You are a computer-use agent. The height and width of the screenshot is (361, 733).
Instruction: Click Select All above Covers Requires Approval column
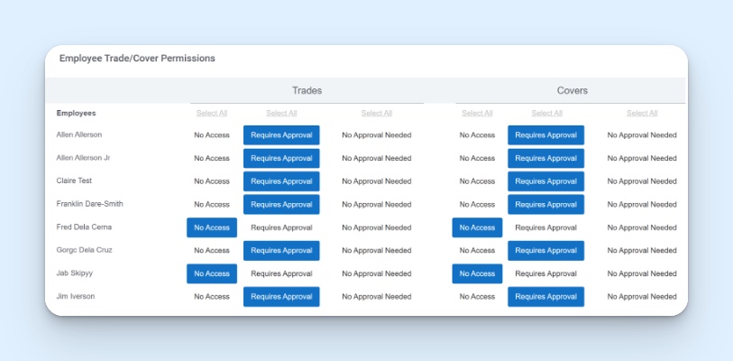point(546,114)
